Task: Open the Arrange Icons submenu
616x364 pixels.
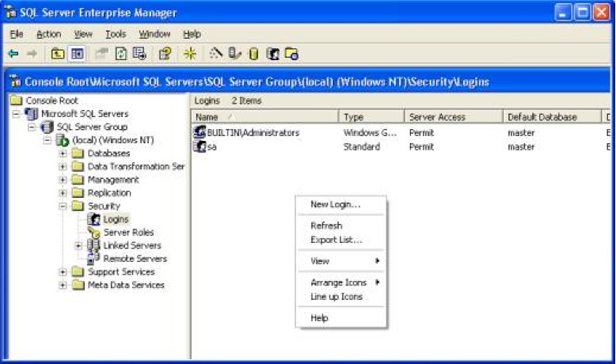Action: [x=339, y=282]
